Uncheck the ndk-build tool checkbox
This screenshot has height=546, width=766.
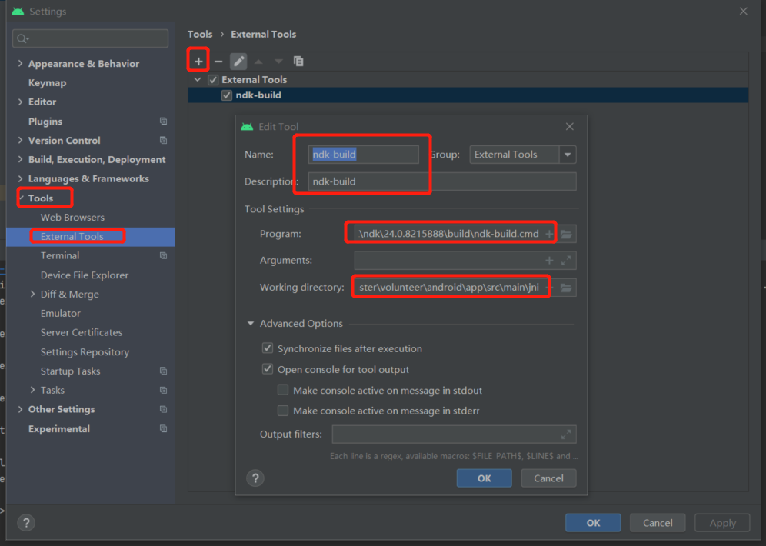click(225, 95)
